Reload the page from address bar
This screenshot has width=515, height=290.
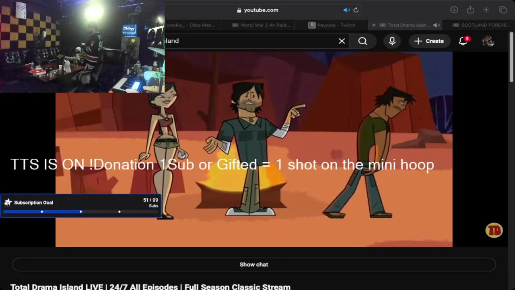coord(356,10)
